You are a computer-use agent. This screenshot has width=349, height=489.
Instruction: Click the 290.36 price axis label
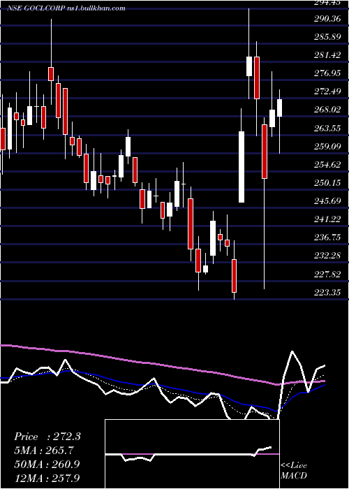tap(327, 19)
